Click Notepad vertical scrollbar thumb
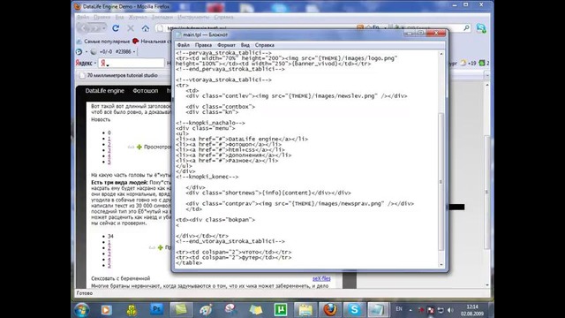The width and height of the screenshot is (565, 318). click(441, 181)
